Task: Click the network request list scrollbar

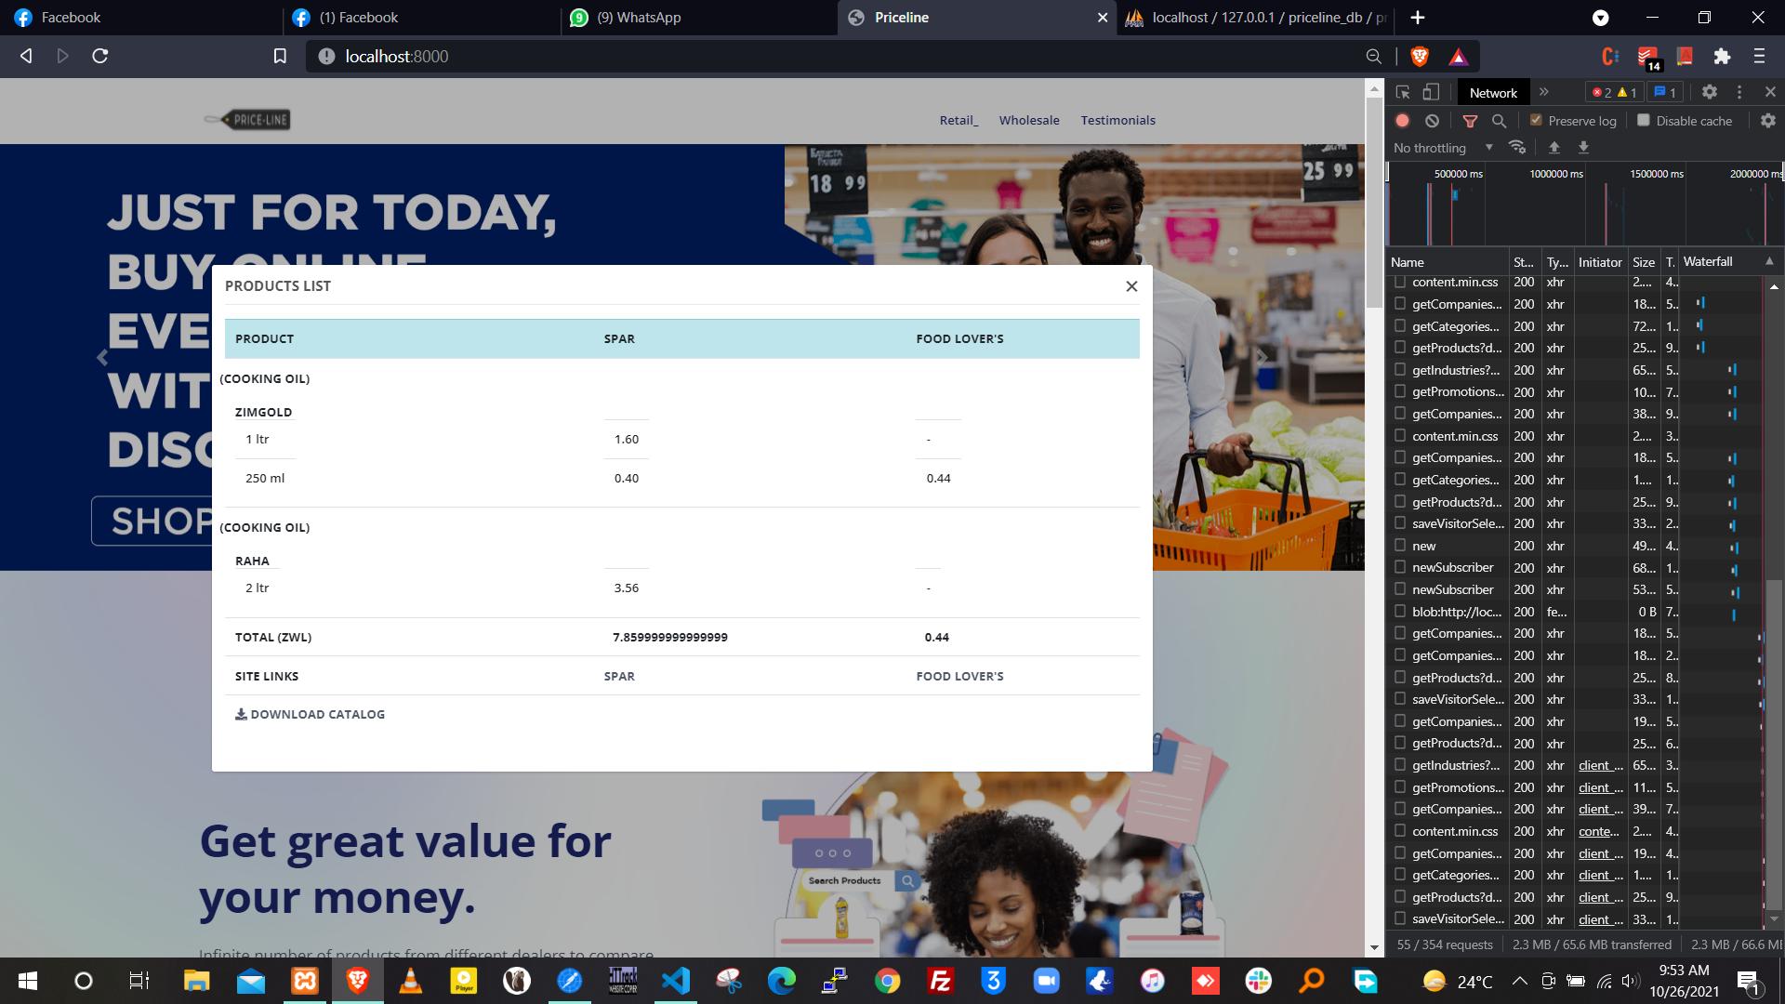Action: point(1774,744)
